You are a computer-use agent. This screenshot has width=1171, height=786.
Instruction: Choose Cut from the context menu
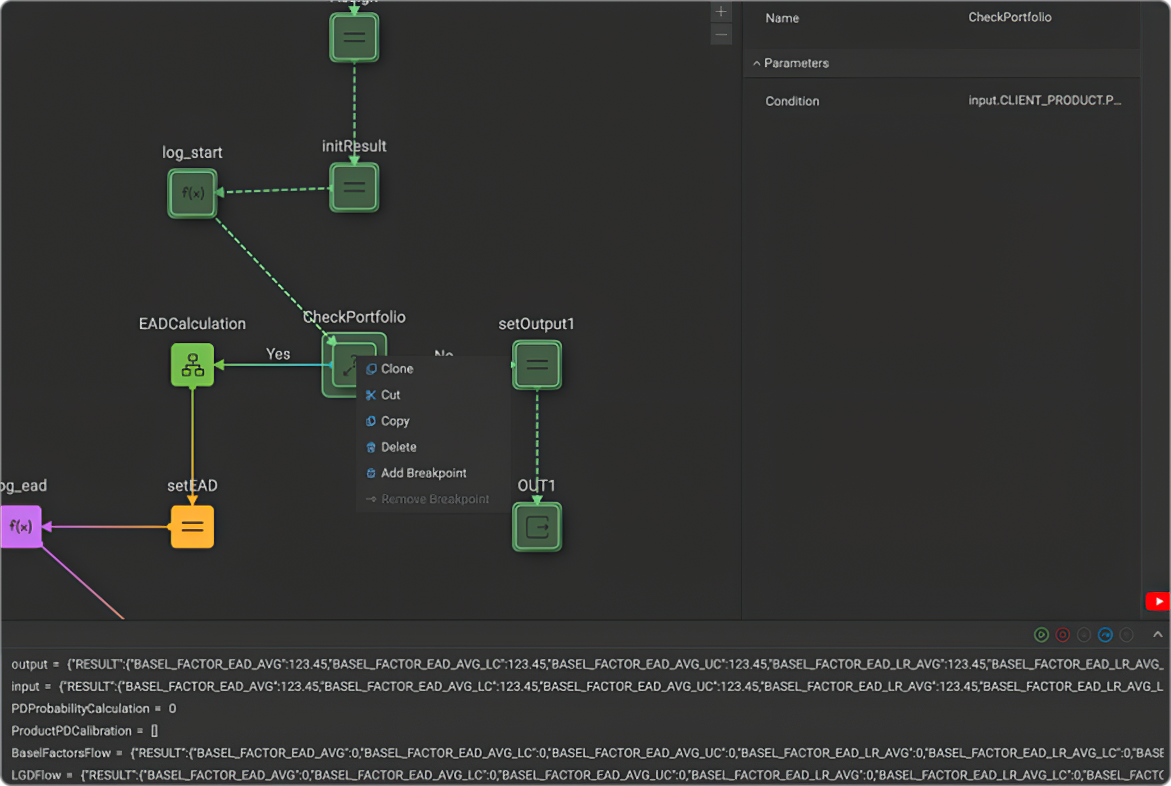click(433, 395)
